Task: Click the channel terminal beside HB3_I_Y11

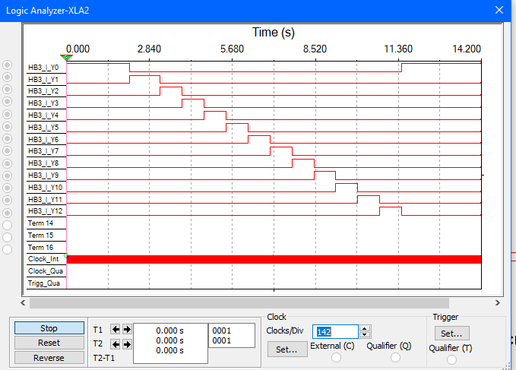Action: (8, 201)
